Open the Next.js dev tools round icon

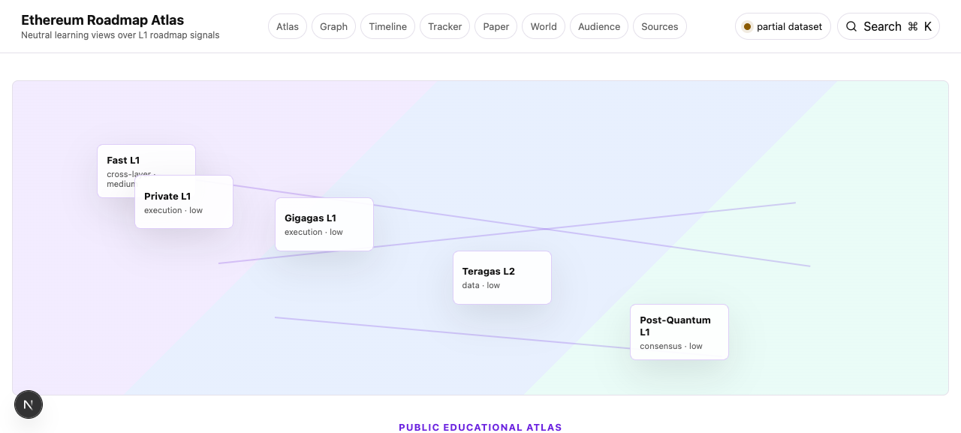29,404
